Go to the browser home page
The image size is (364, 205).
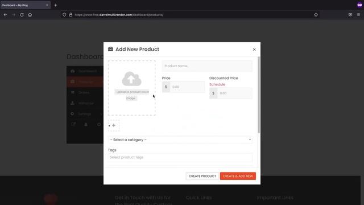pos(30,15)
